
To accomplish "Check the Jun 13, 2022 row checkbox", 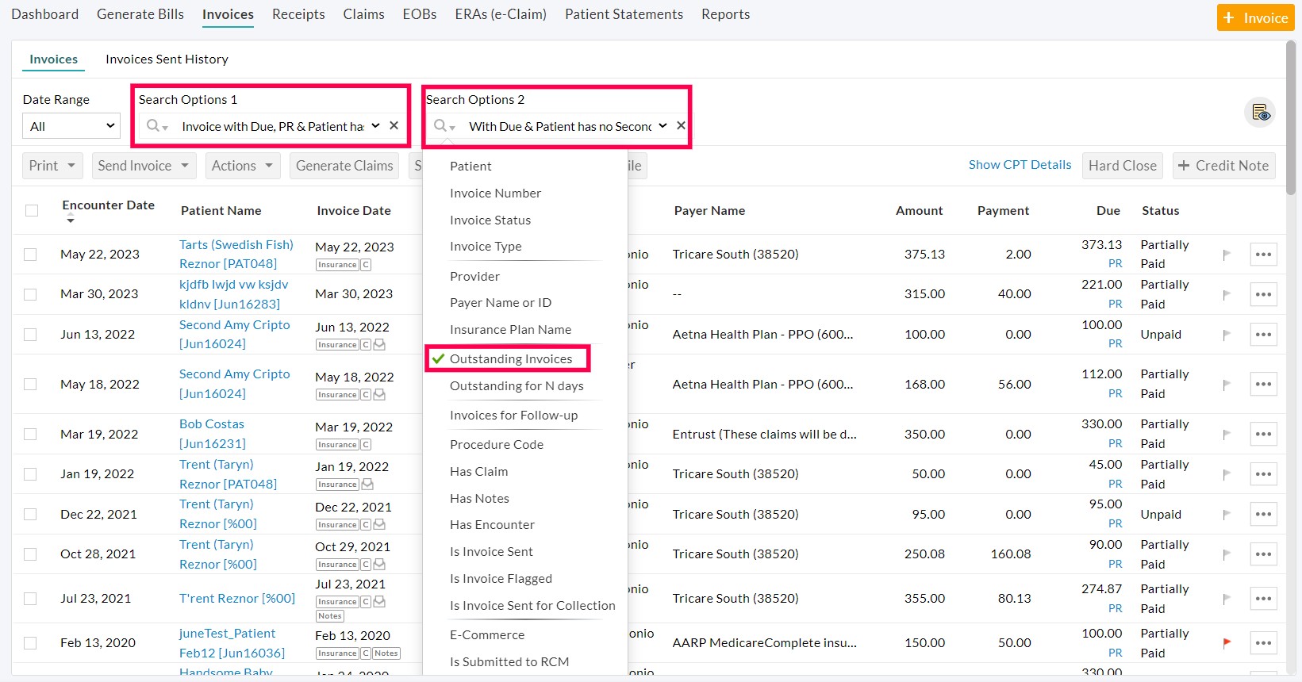I will tap(30, 335).
